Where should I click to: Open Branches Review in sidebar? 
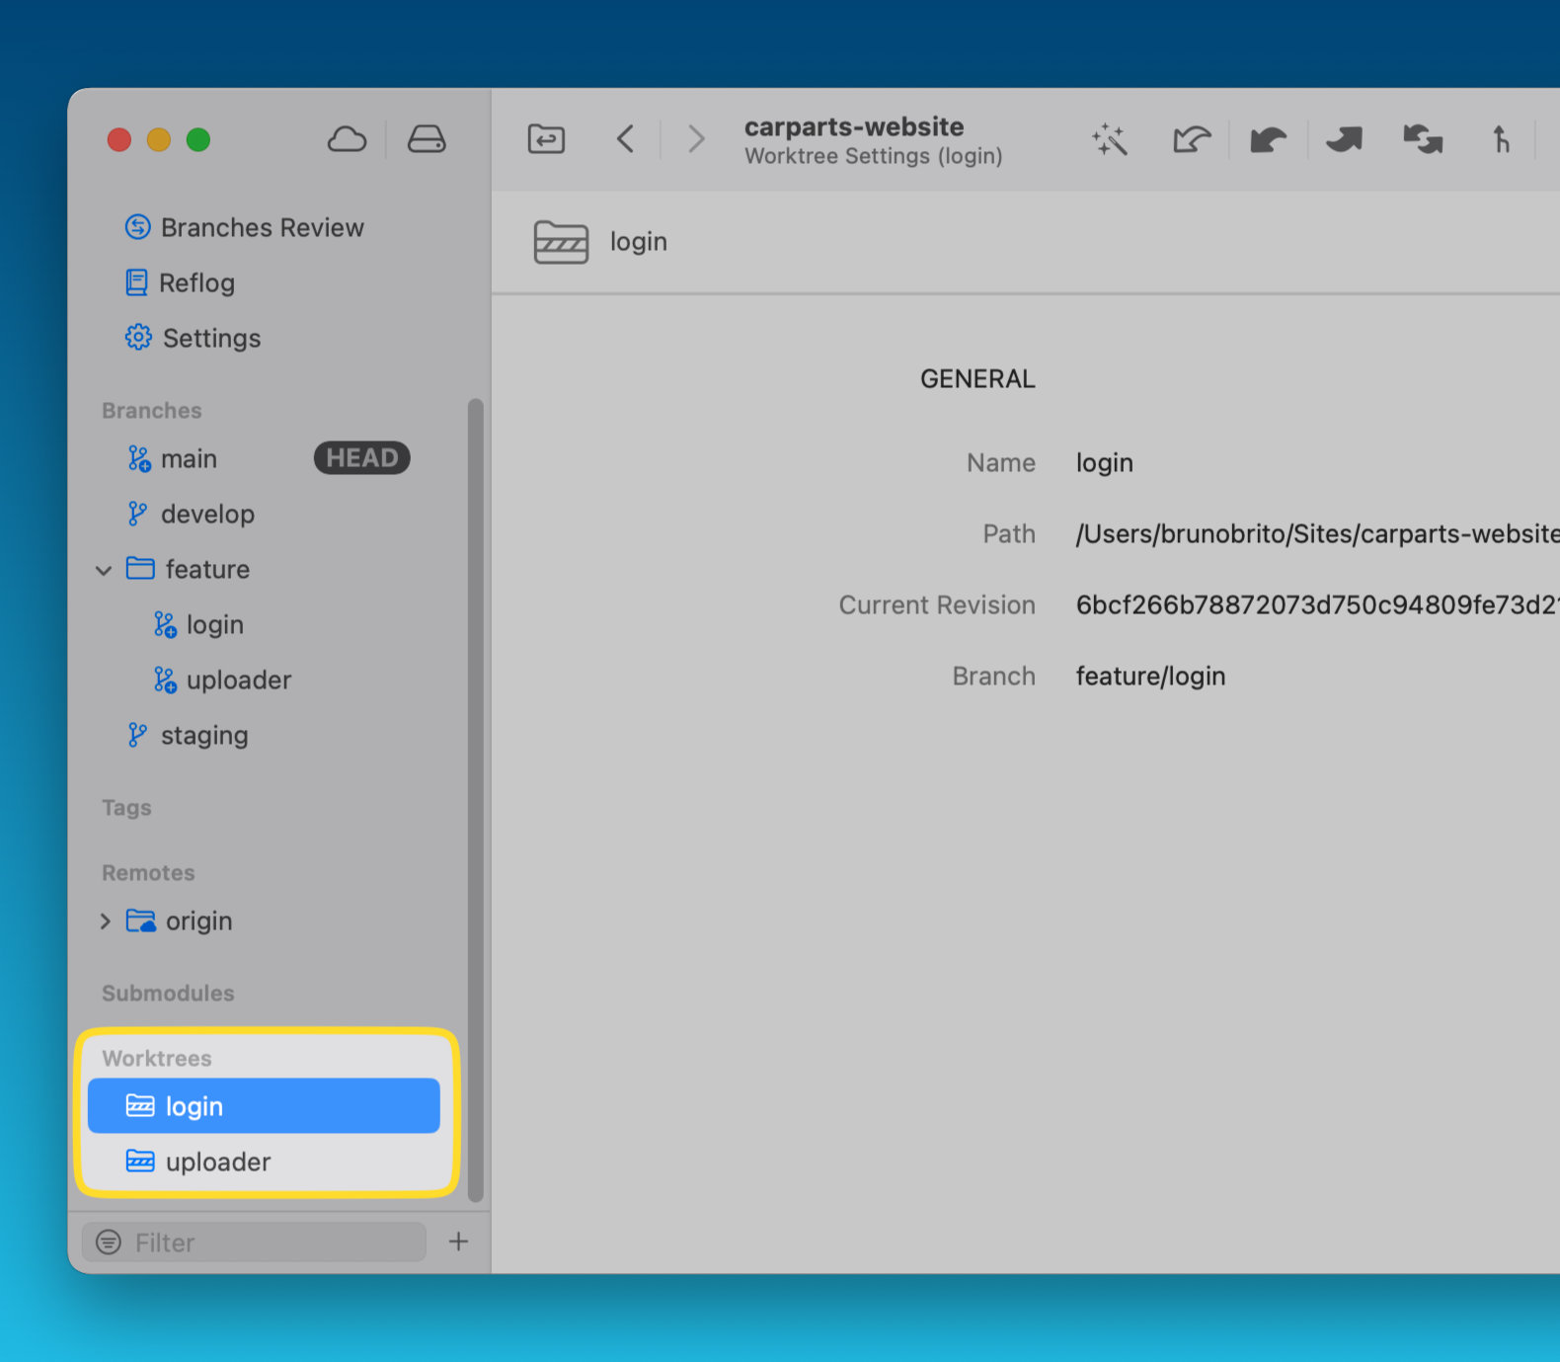pyautogui.click(x=262, y=228)
